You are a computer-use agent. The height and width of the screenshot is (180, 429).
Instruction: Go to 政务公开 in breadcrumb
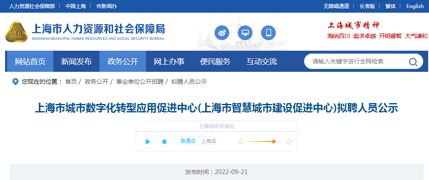point(96,82)
